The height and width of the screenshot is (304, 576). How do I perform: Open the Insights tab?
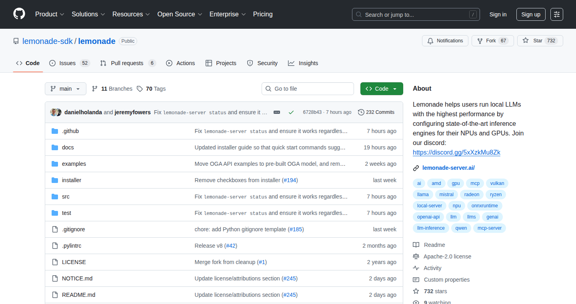pos(303,63)
